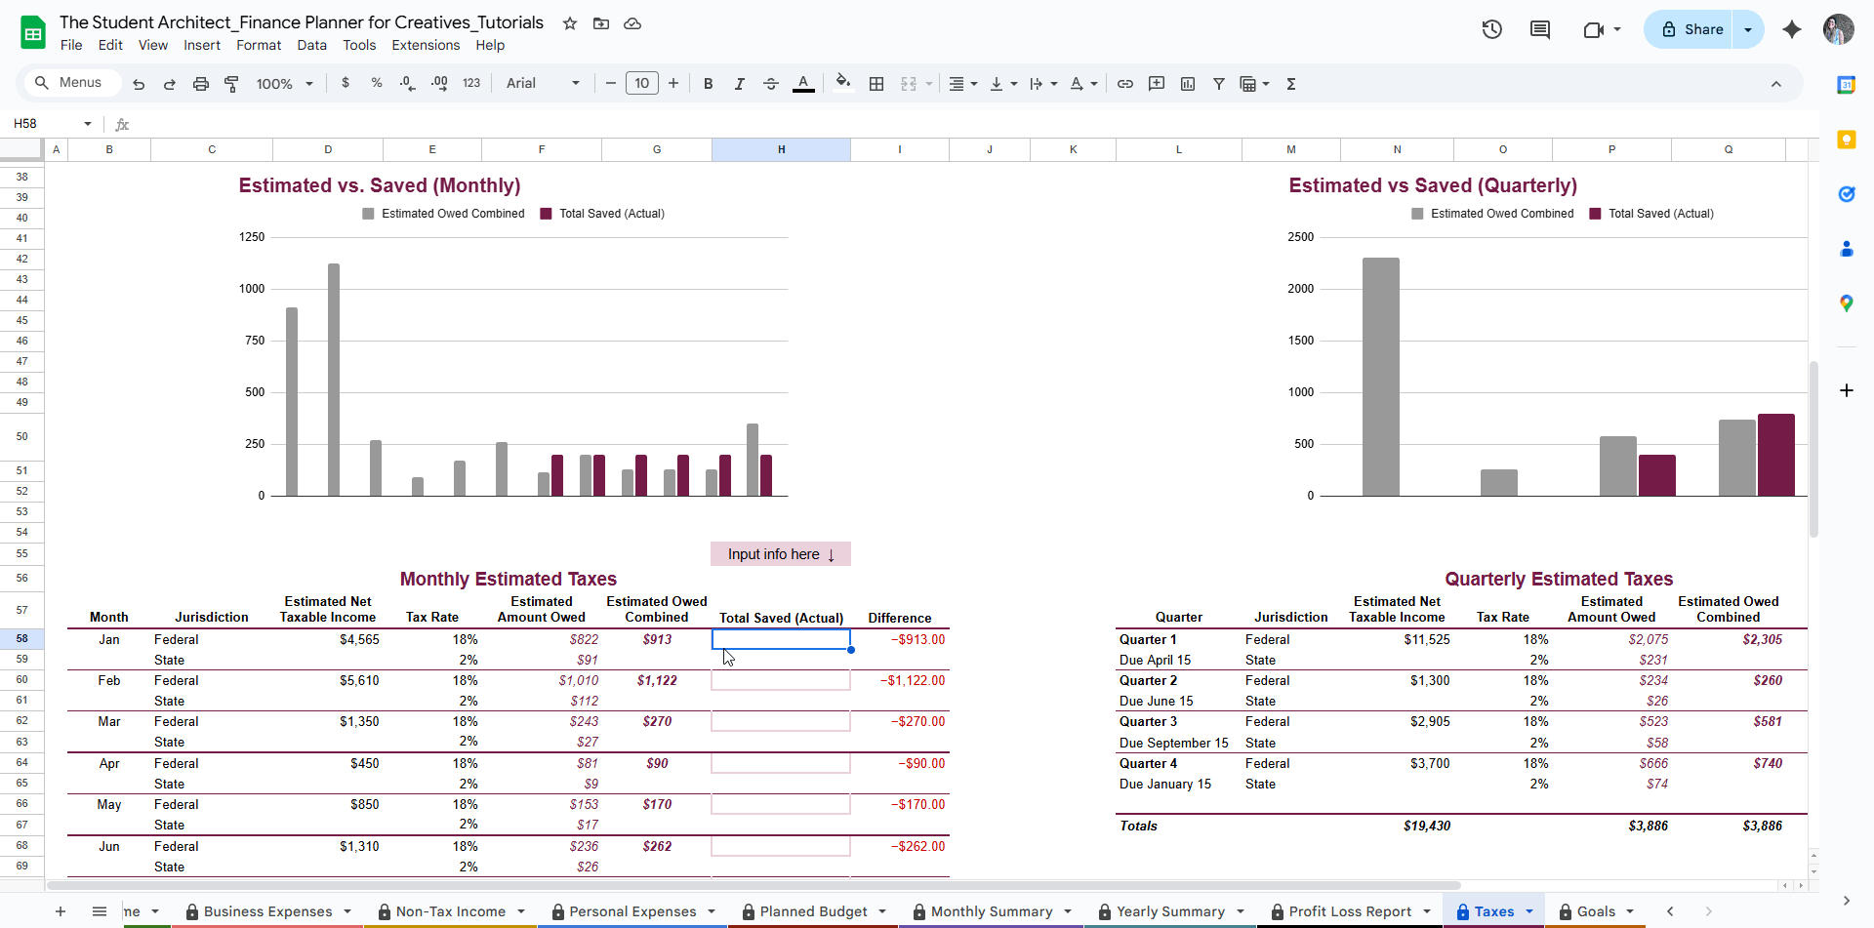This screenshot has height=928, width=1874.
Task: Open the zoom level dropdown
Action: [x=284, y=84]
